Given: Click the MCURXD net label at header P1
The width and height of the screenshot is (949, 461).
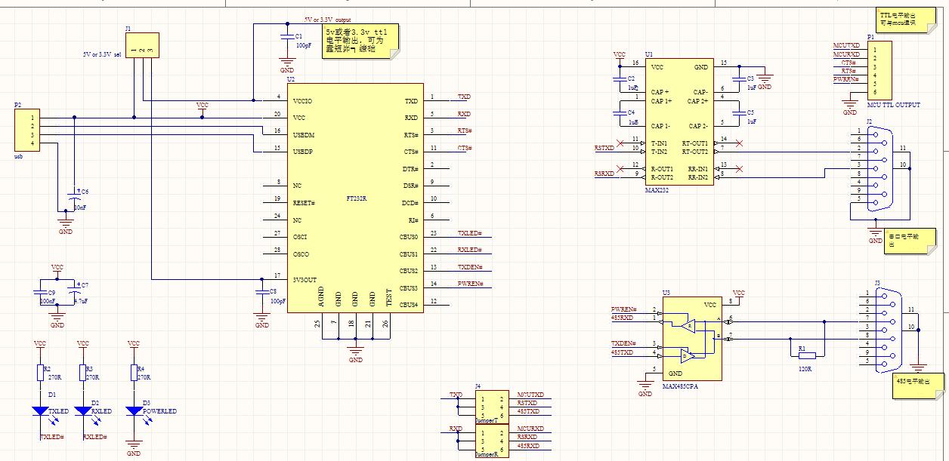Looking at the screenshot, I should (x=846, y=55).
